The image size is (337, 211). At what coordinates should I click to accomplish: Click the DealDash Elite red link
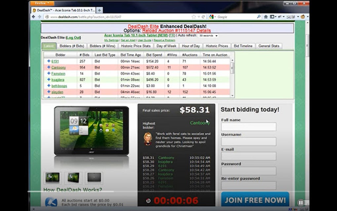[143, 26]
